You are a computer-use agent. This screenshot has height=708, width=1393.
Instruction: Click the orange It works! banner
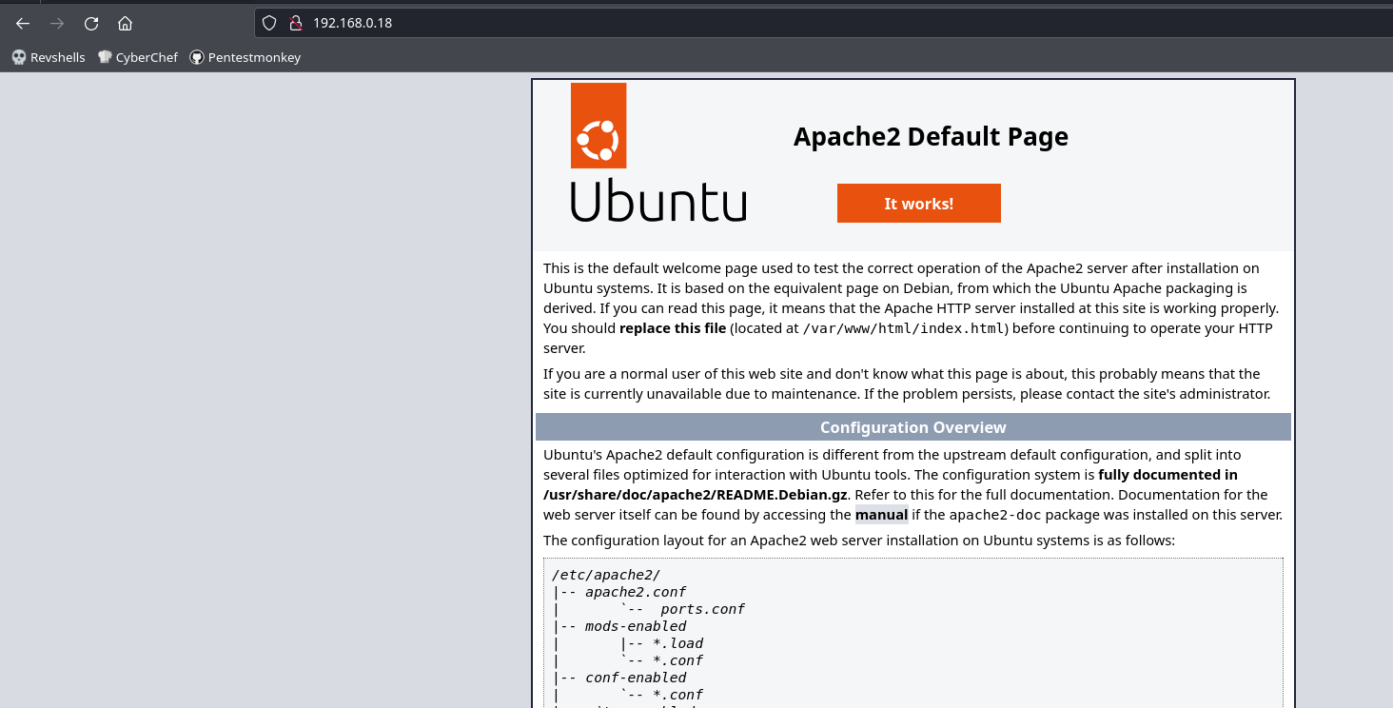click(x=919, y=204)
